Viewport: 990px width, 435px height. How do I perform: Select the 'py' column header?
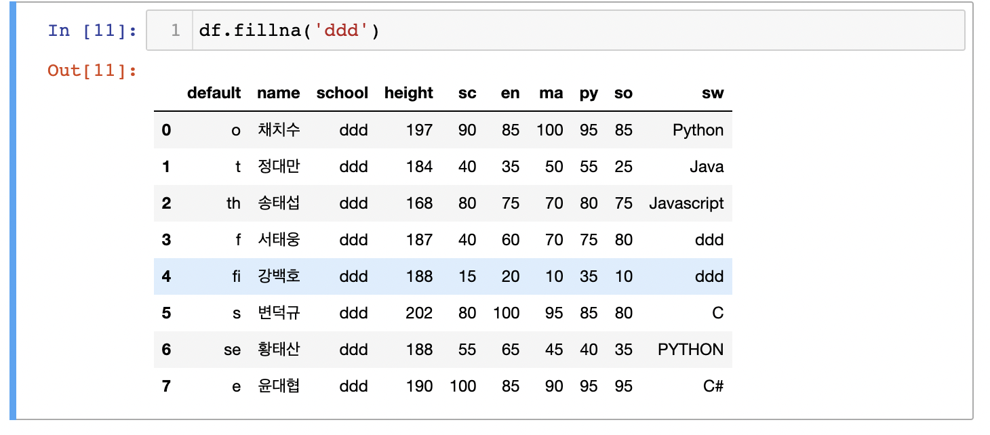point(589,94)
